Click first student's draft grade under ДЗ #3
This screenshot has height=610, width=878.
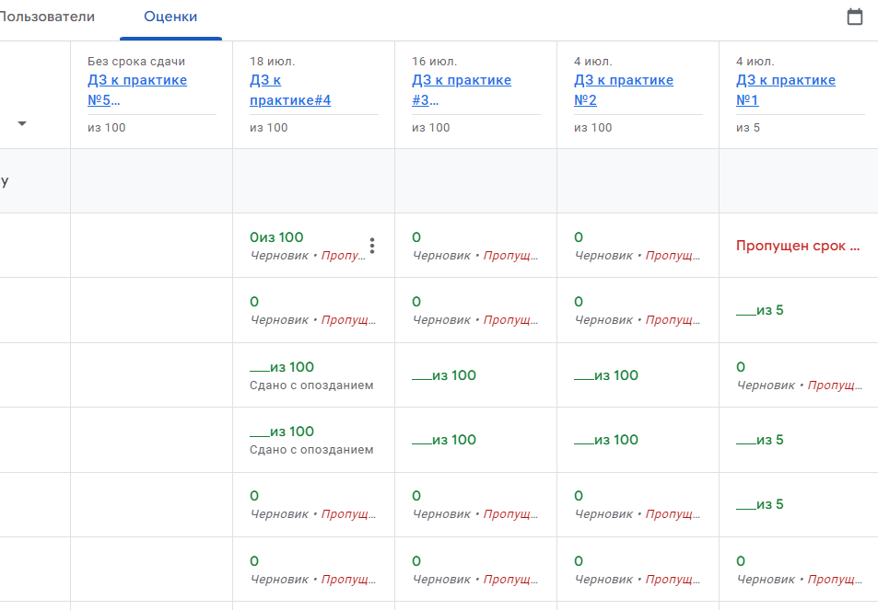tap(475, 246)
